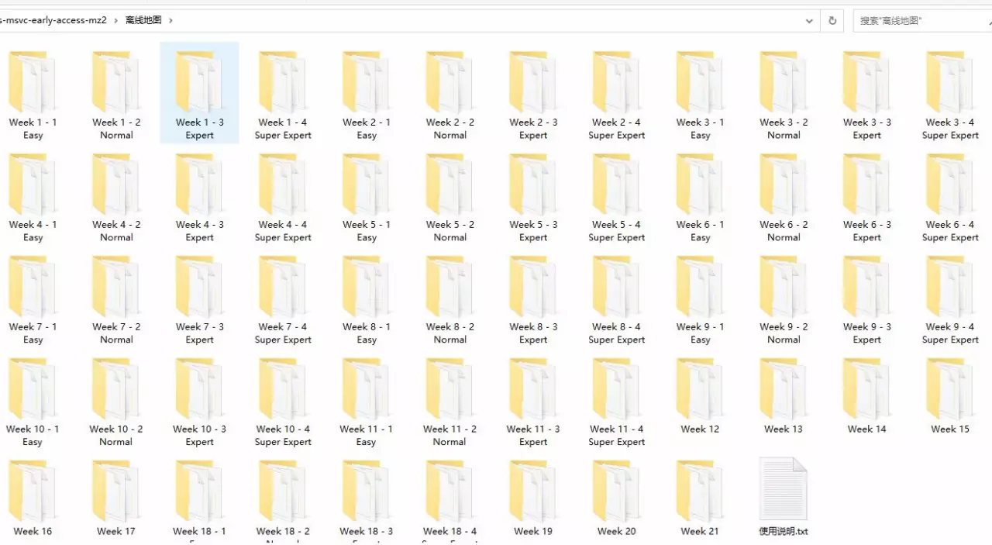992x545 pixels.
Task: Click the 离线地图 breadcrumb segment
Action: (143, 21)
